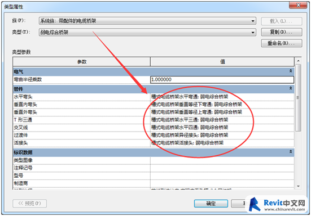The width and height of the screenshot is (311, 216).
Task: Click the 载入 load button
Action: click(x=282, y=21)
